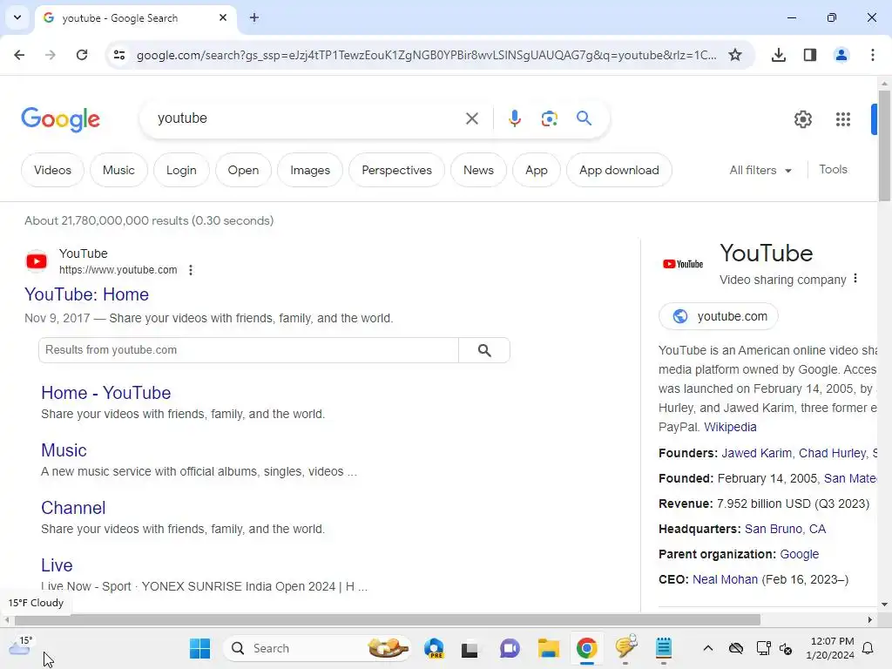Screen dimensions: 892x669
Task: Open weather widget in taskbar
Action: pos(20,647)
